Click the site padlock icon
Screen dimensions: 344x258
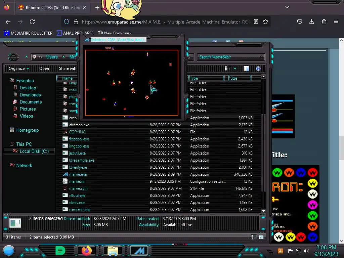pos(76,21)
